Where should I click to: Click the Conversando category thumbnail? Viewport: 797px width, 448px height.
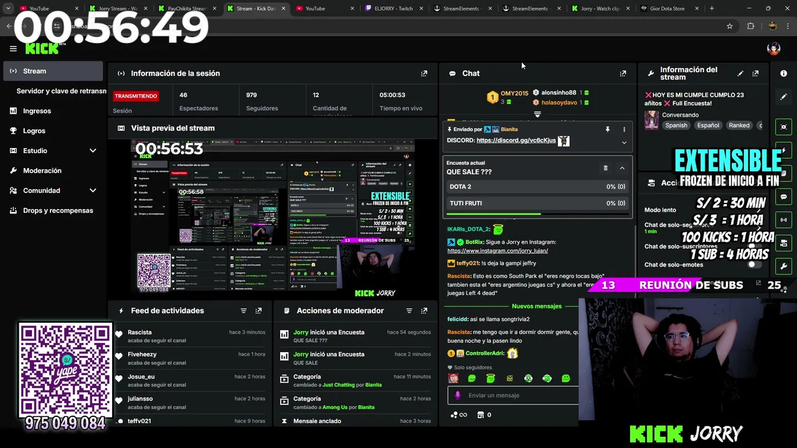pos(651,120)
